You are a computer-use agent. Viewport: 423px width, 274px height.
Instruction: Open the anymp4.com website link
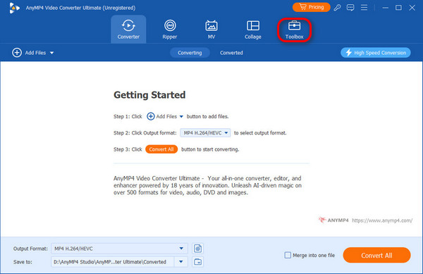point(382,220)
